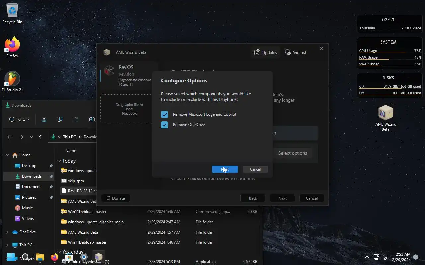Check off Remove Microsoft Edge and Copilot

tap(164, 114)
